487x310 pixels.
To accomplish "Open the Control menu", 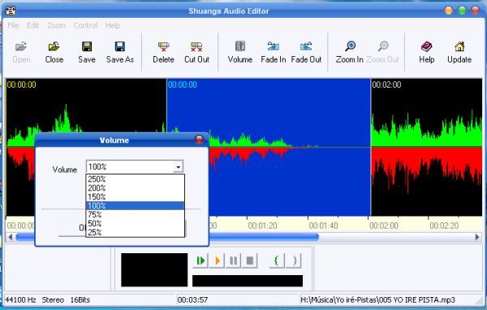I will [85, 25].
